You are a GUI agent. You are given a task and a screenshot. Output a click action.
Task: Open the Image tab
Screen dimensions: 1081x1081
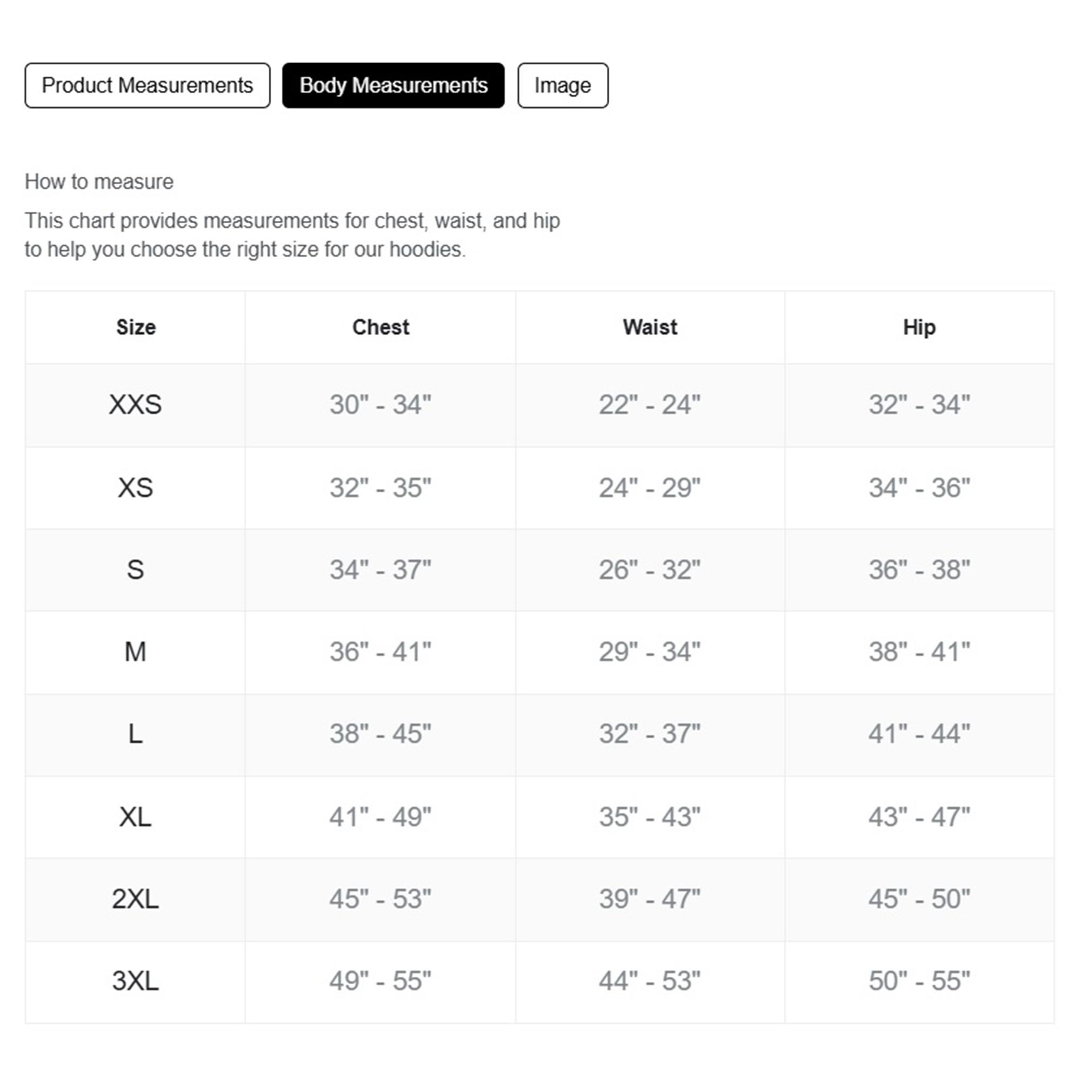[x=562, y=85]
